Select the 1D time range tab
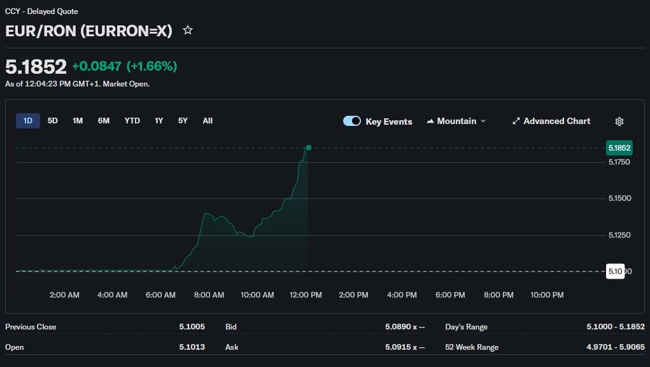 (x=28, y=121)
